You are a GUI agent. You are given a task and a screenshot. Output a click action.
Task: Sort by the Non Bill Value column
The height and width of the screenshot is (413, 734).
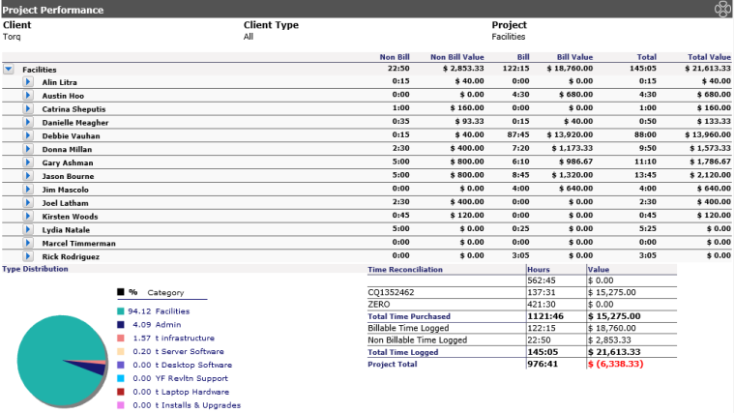tap(456, 57)
